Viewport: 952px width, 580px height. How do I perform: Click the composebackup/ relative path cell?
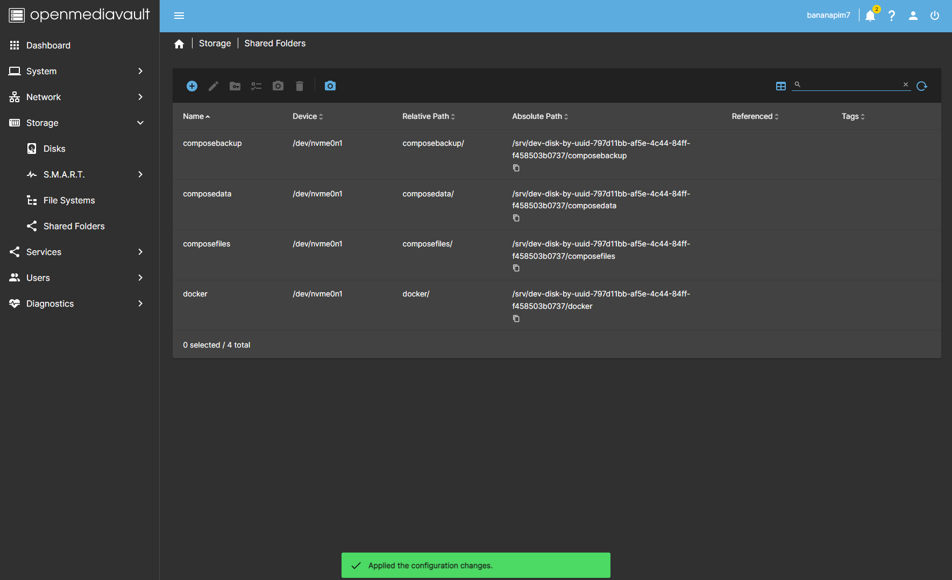pos(433,144)
